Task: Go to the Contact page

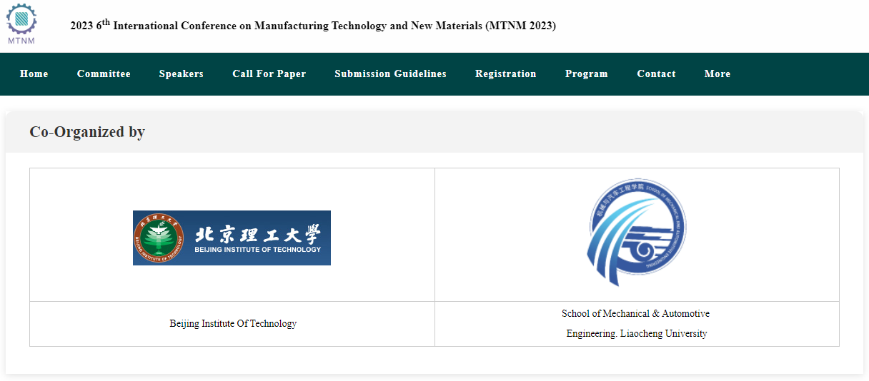Action: point(656,73)
